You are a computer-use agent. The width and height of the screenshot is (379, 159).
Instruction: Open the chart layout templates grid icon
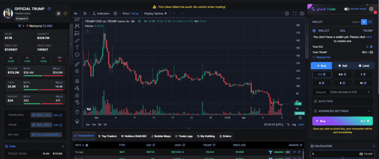[x=115, y=14]
